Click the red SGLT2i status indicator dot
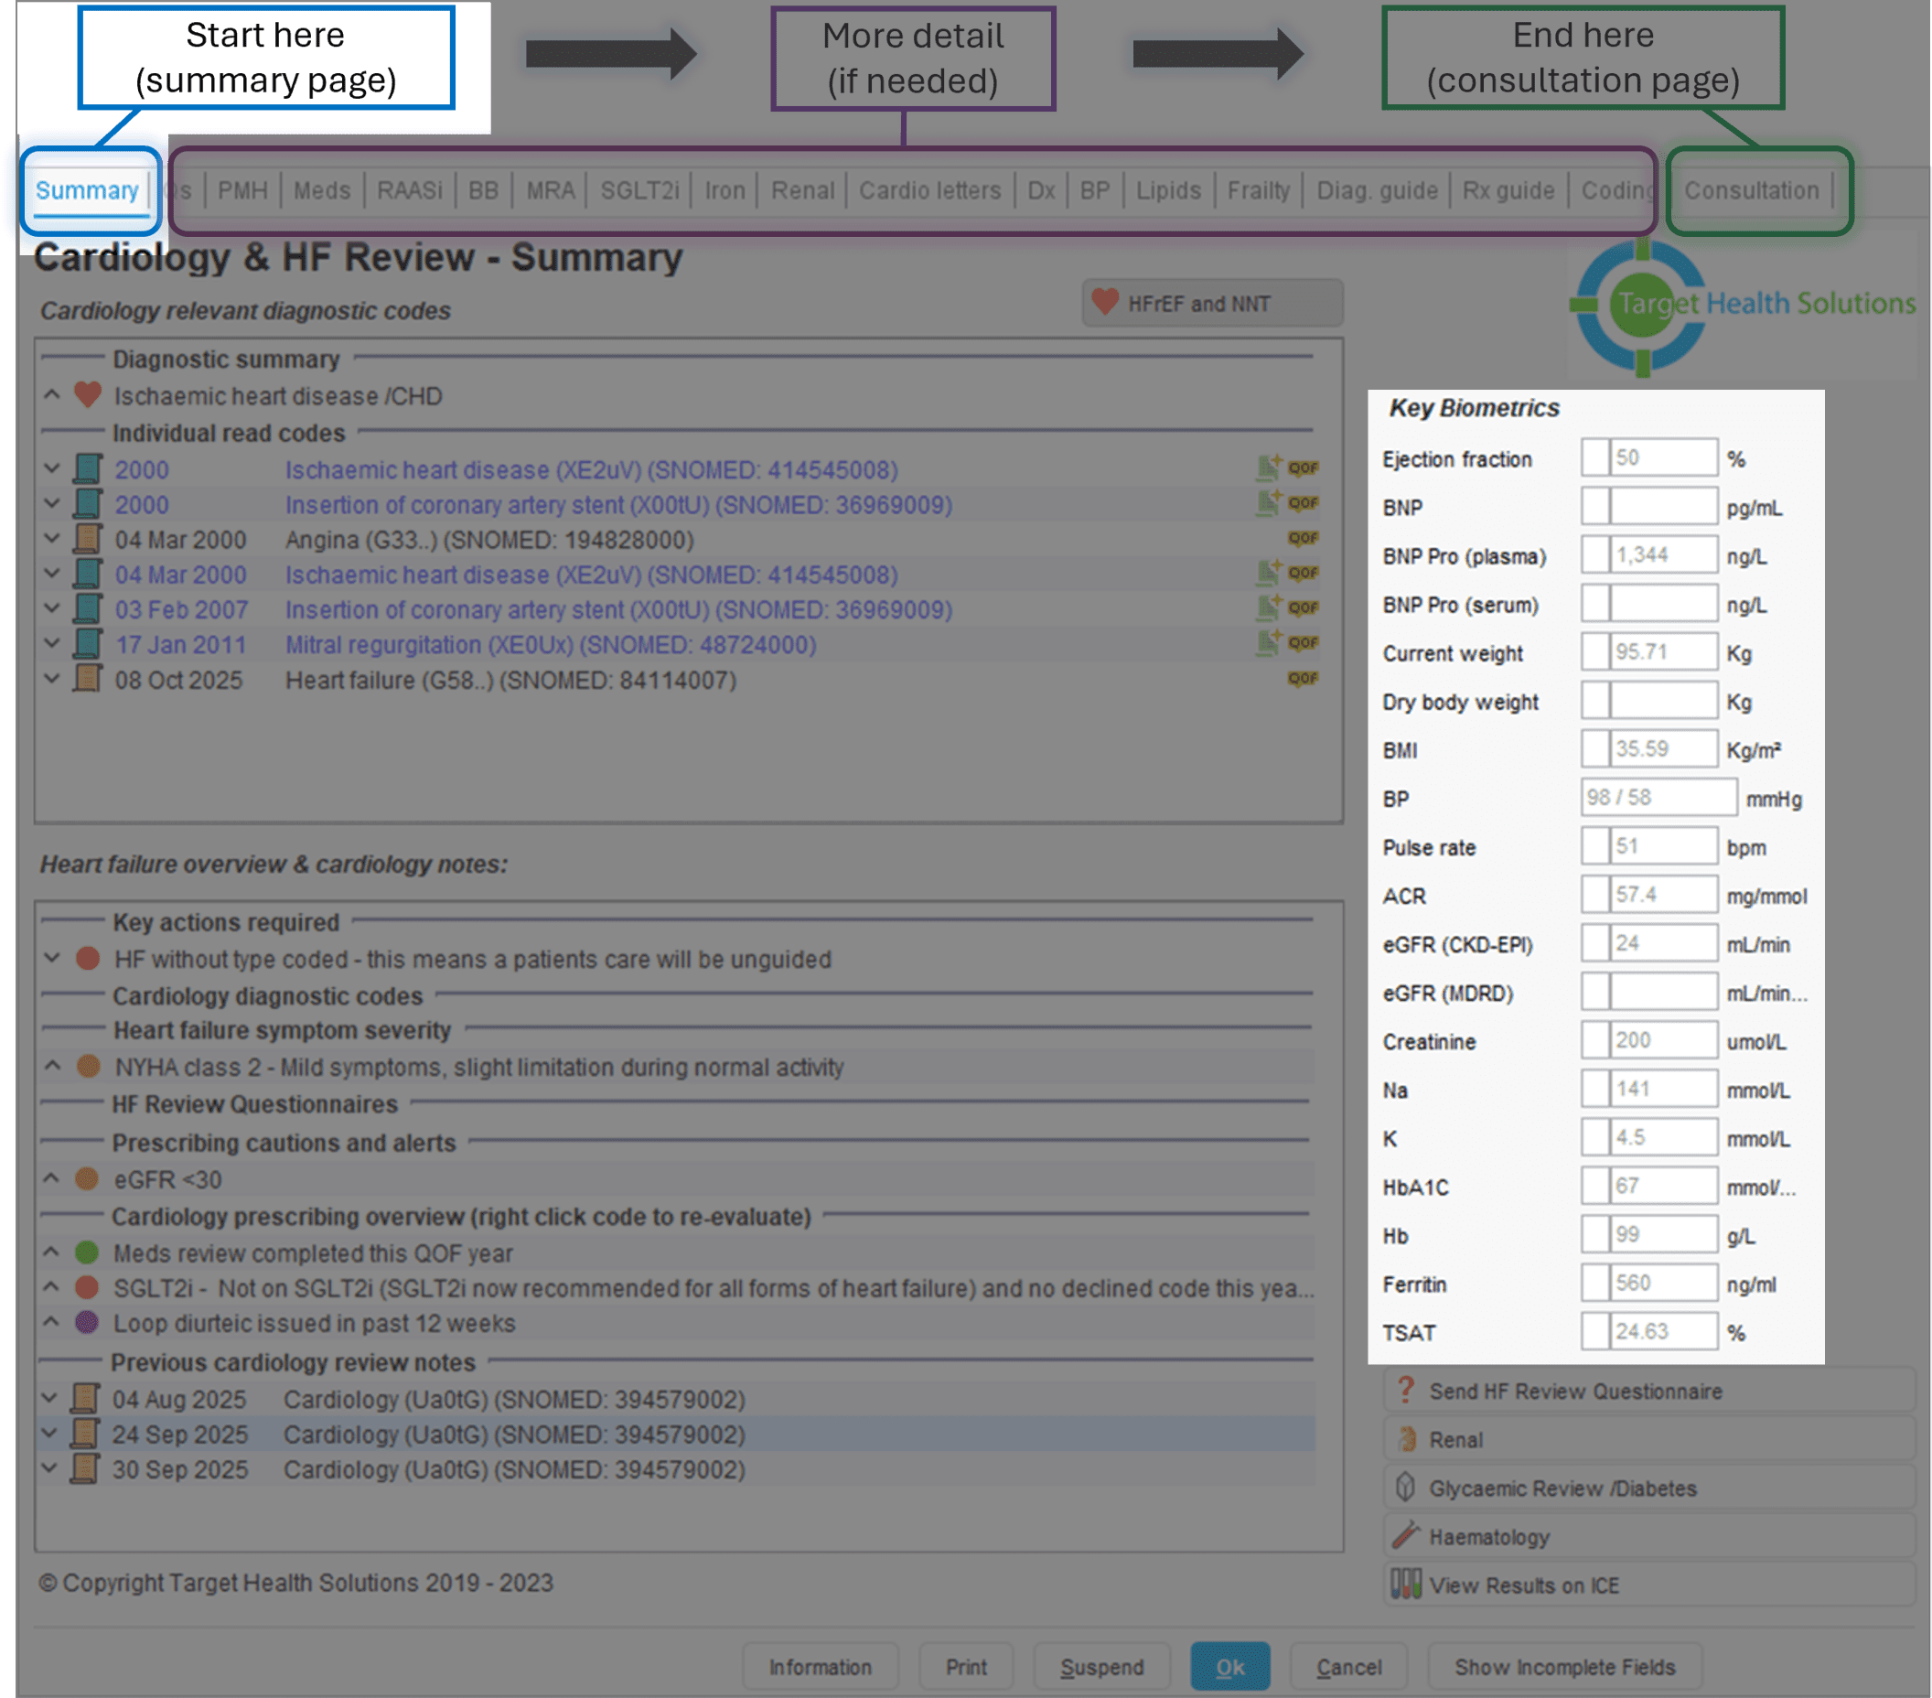 click(x=87, y=1288)
